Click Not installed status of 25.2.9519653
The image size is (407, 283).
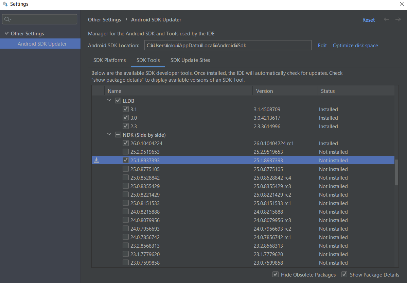(333, 152)
